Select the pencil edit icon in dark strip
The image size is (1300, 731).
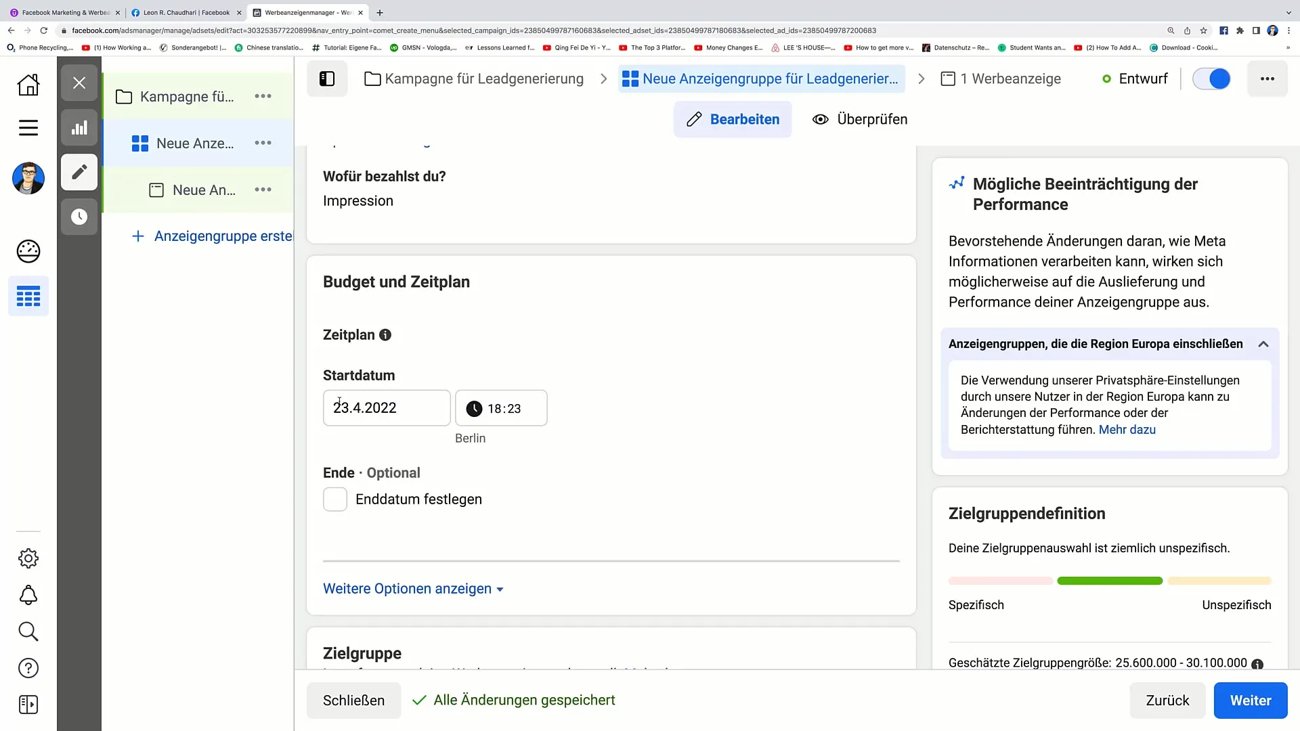(x=79, y=172)
